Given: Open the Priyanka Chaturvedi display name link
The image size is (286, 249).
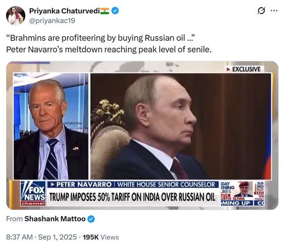Looking at the screenshot, I should [64, 11].
